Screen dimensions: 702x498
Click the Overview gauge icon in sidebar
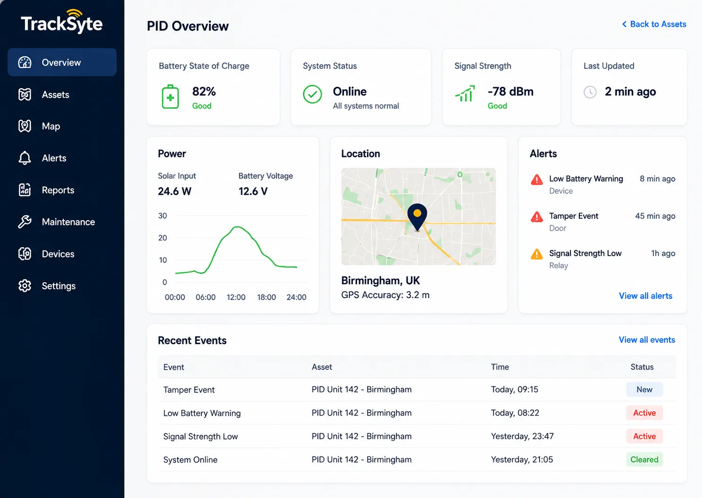tap(25, 62)
